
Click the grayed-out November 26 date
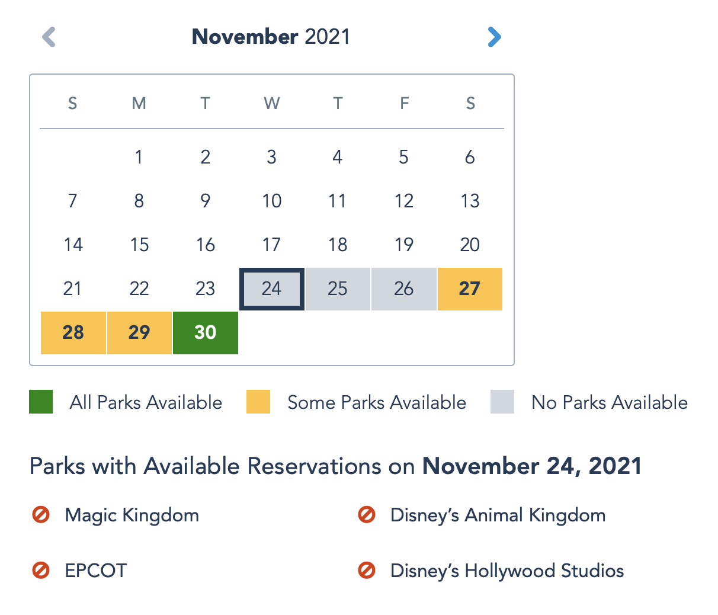(403, 289)
